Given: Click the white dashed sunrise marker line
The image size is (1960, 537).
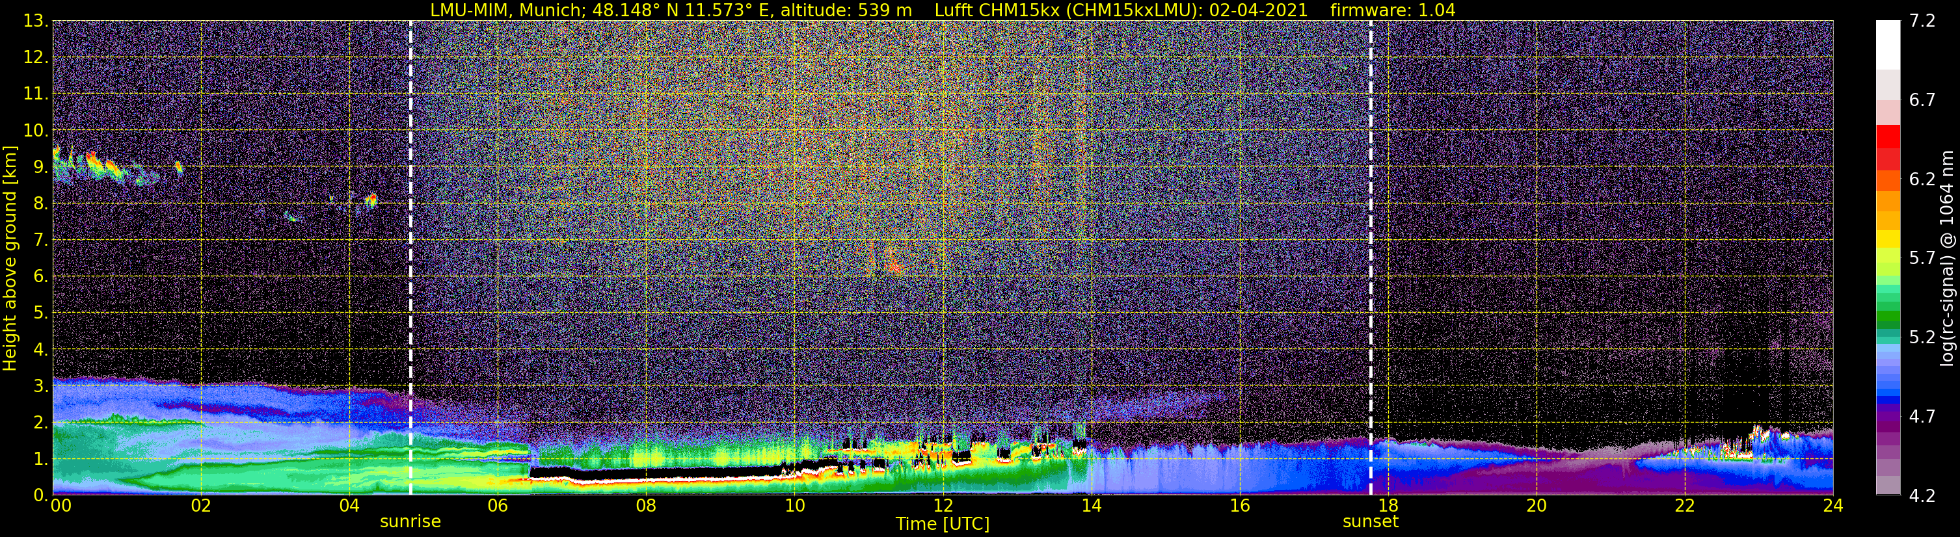Looking at the screenshot, I should [x=411, y=258].
